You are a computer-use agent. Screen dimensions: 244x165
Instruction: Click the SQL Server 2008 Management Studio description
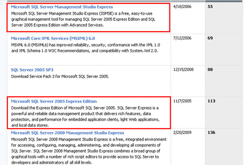(x=89, y=151)
